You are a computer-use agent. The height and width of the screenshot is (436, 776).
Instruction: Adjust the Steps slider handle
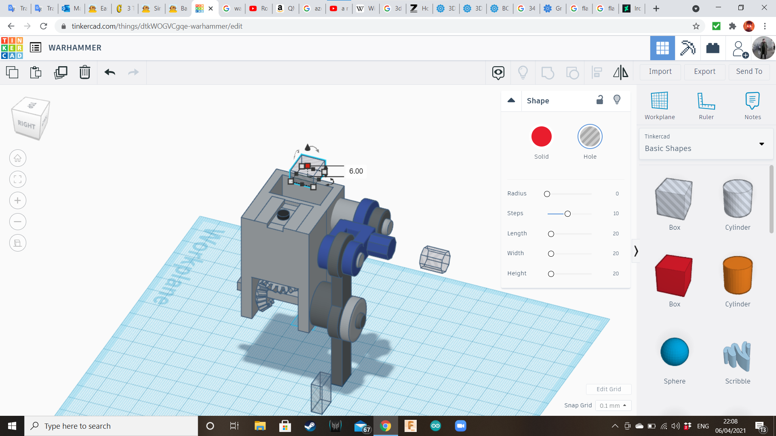[x=567, y=214]
